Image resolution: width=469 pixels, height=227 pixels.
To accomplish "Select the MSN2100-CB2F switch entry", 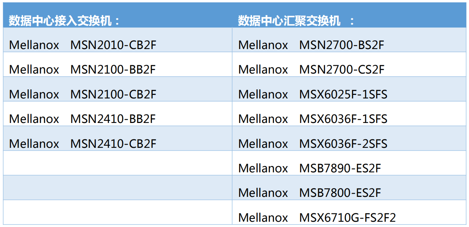I will [x=113, y=94].
